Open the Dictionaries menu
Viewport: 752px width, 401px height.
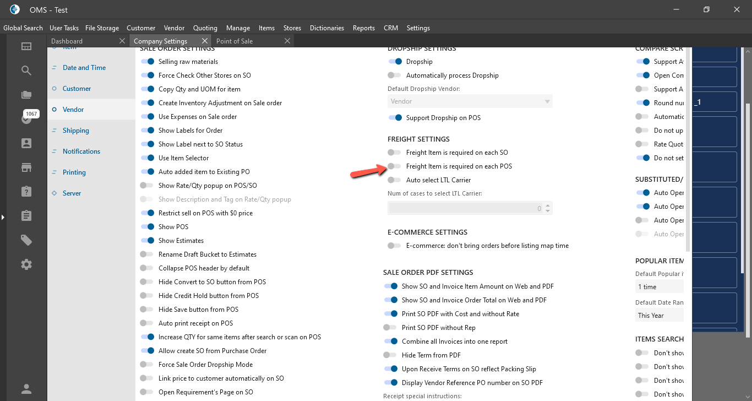pos(326,28)
